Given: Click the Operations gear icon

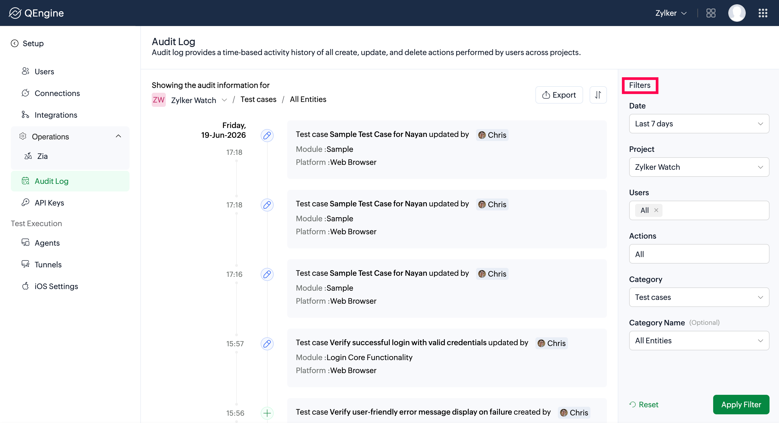Looking at the screenshot, I should 23,136.
